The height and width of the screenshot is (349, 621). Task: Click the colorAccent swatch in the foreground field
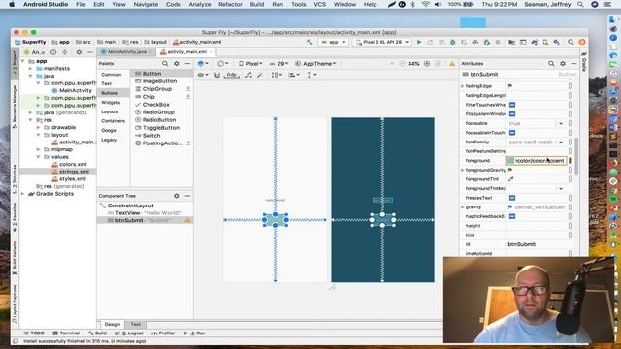pos(511,161)
